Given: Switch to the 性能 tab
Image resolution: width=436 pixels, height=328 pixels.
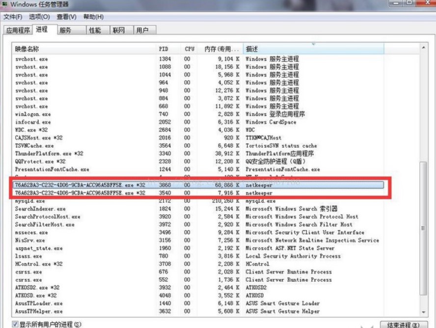Looking at the screenshot, I should pyautogui.click(x=96, y=29).
